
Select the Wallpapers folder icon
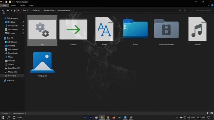pos(42,62)
